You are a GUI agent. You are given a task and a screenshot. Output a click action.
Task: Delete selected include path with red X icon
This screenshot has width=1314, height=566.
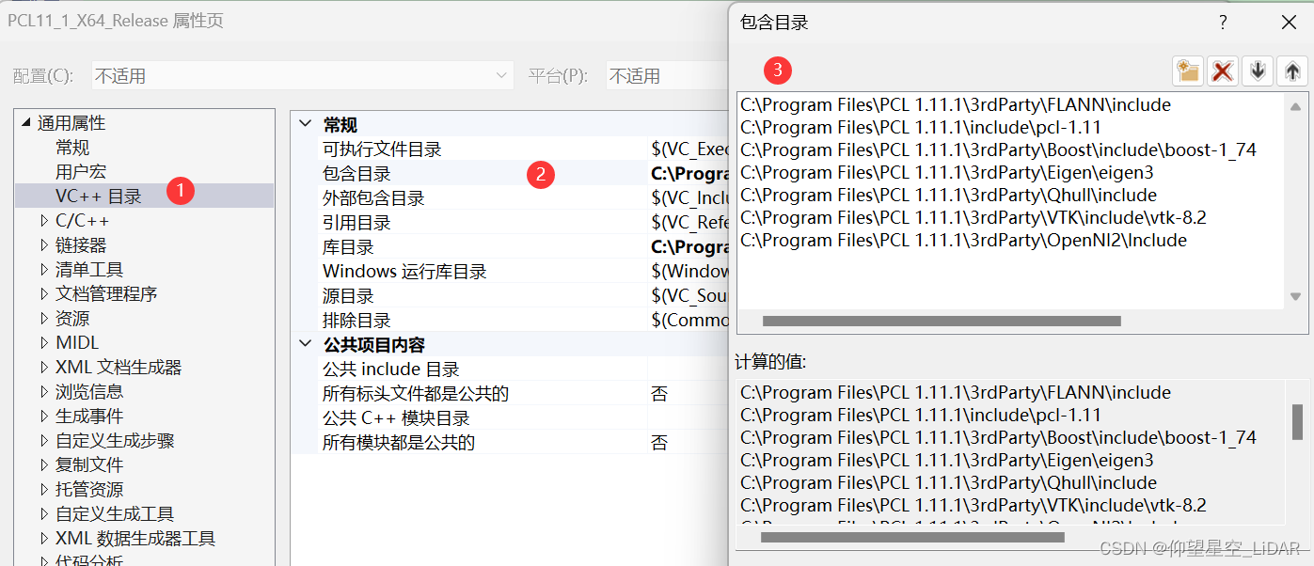pyautogui.click(x=1222, y=71)
